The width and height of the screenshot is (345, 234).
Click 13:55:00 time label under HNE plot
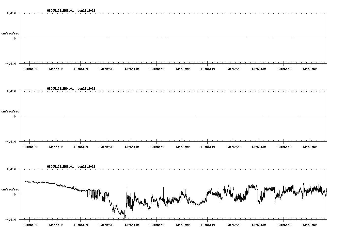[30, 69]
